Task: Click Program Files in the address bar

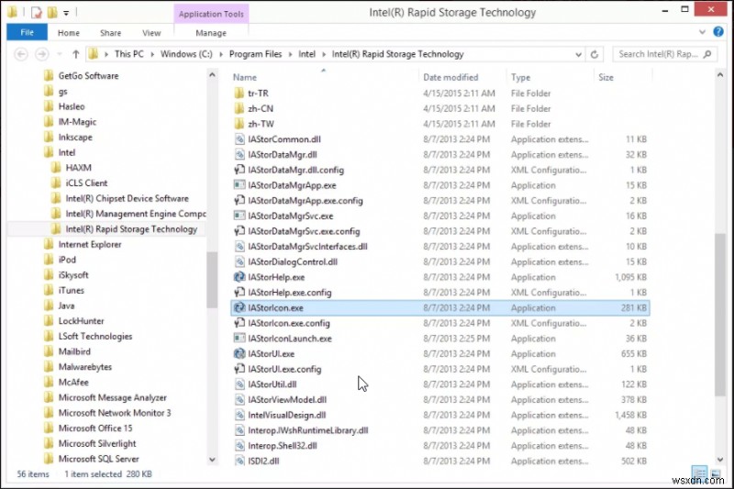Action: coord(256,54)
